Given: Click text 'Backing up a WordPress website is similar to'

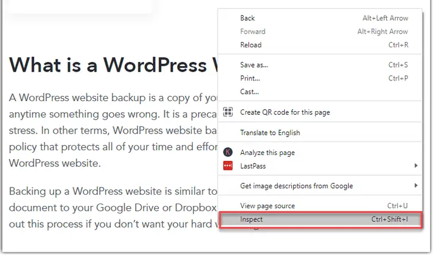Looking at the screenshot, I should 113,191.
